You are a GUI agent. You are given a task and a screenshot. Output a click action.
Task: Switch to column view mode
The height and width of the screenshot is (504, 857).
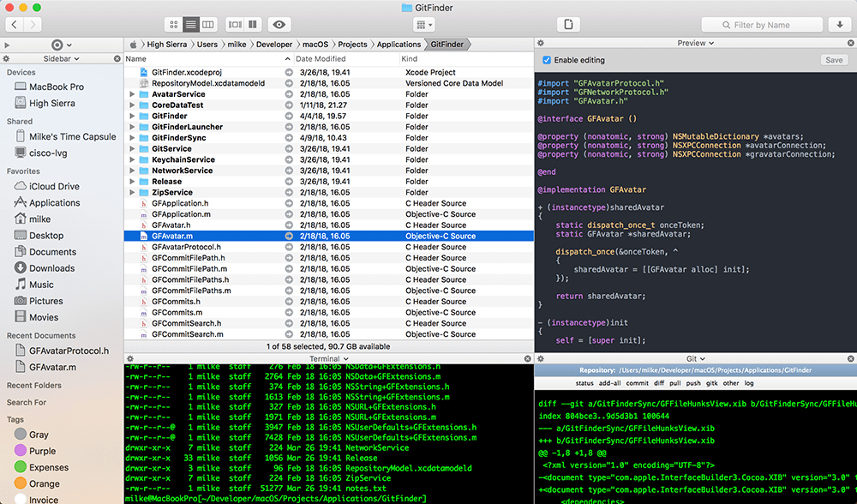(207, 25)
